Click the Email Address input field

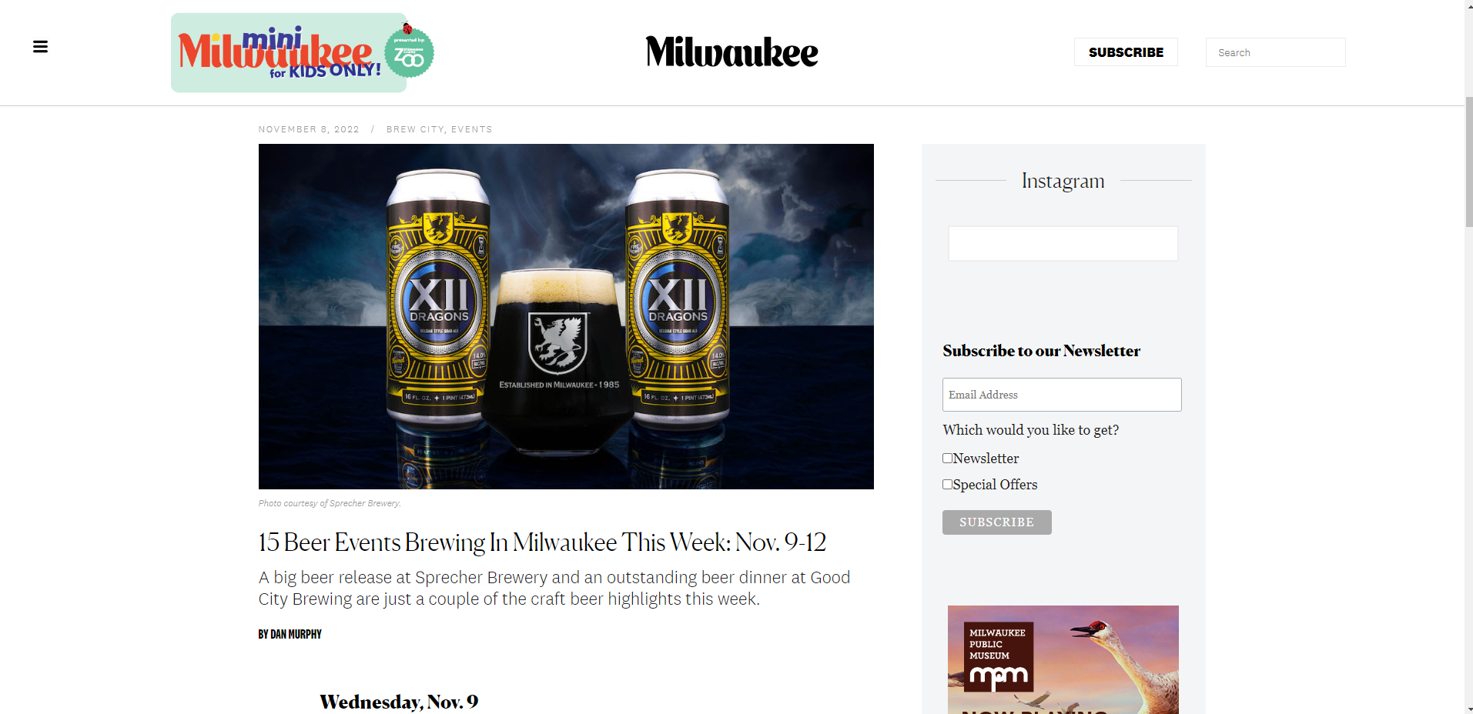pyautogui.click(x=1062, y=395)
